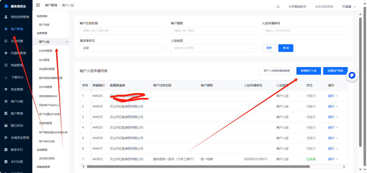
Task: Open 操作 dropdown for draft 443833
Action: 333,159
